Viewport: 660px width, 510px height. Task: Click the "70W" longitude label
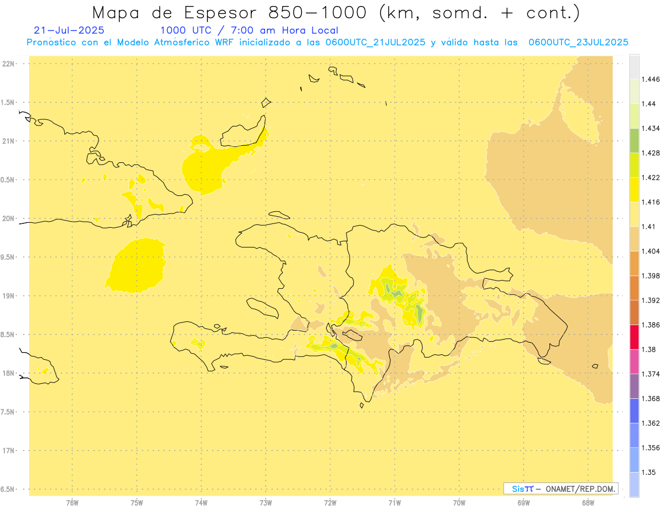[459, 502]
